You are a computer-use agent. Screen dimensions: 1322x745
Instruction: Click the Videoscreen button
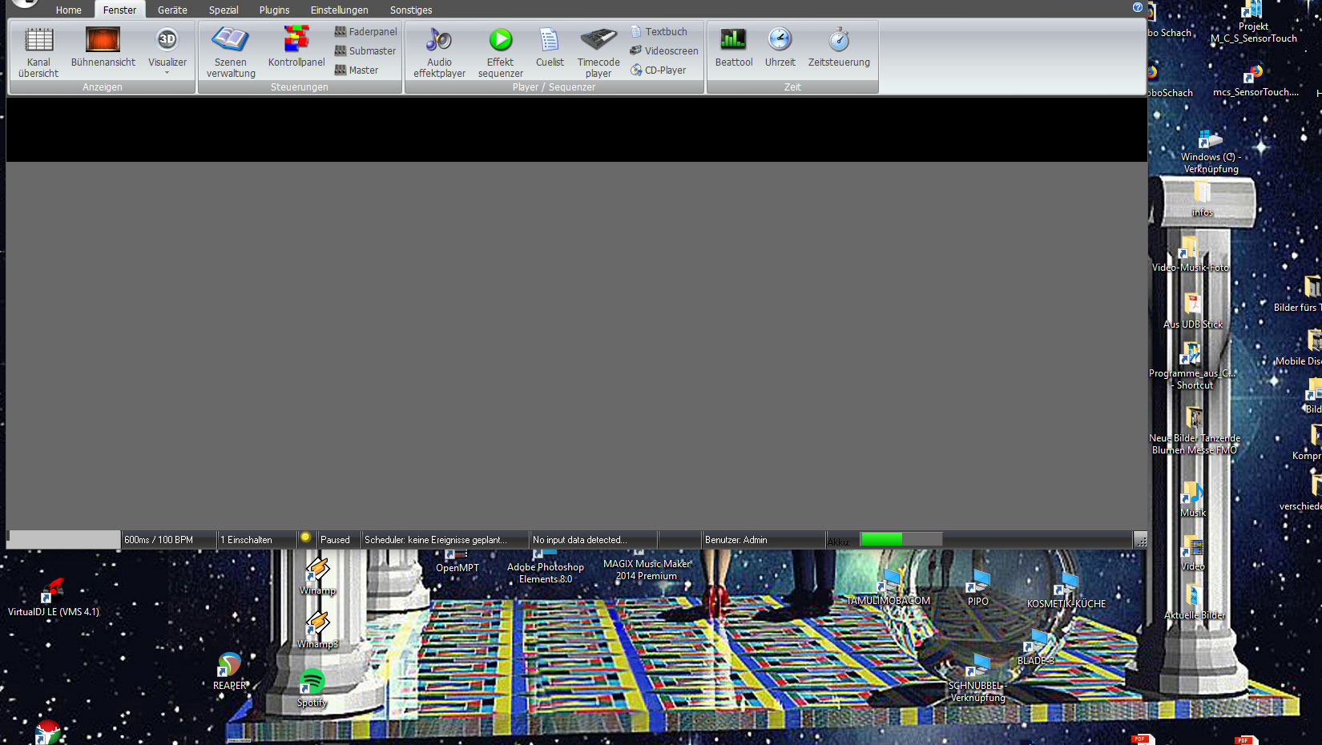[664, 51]
